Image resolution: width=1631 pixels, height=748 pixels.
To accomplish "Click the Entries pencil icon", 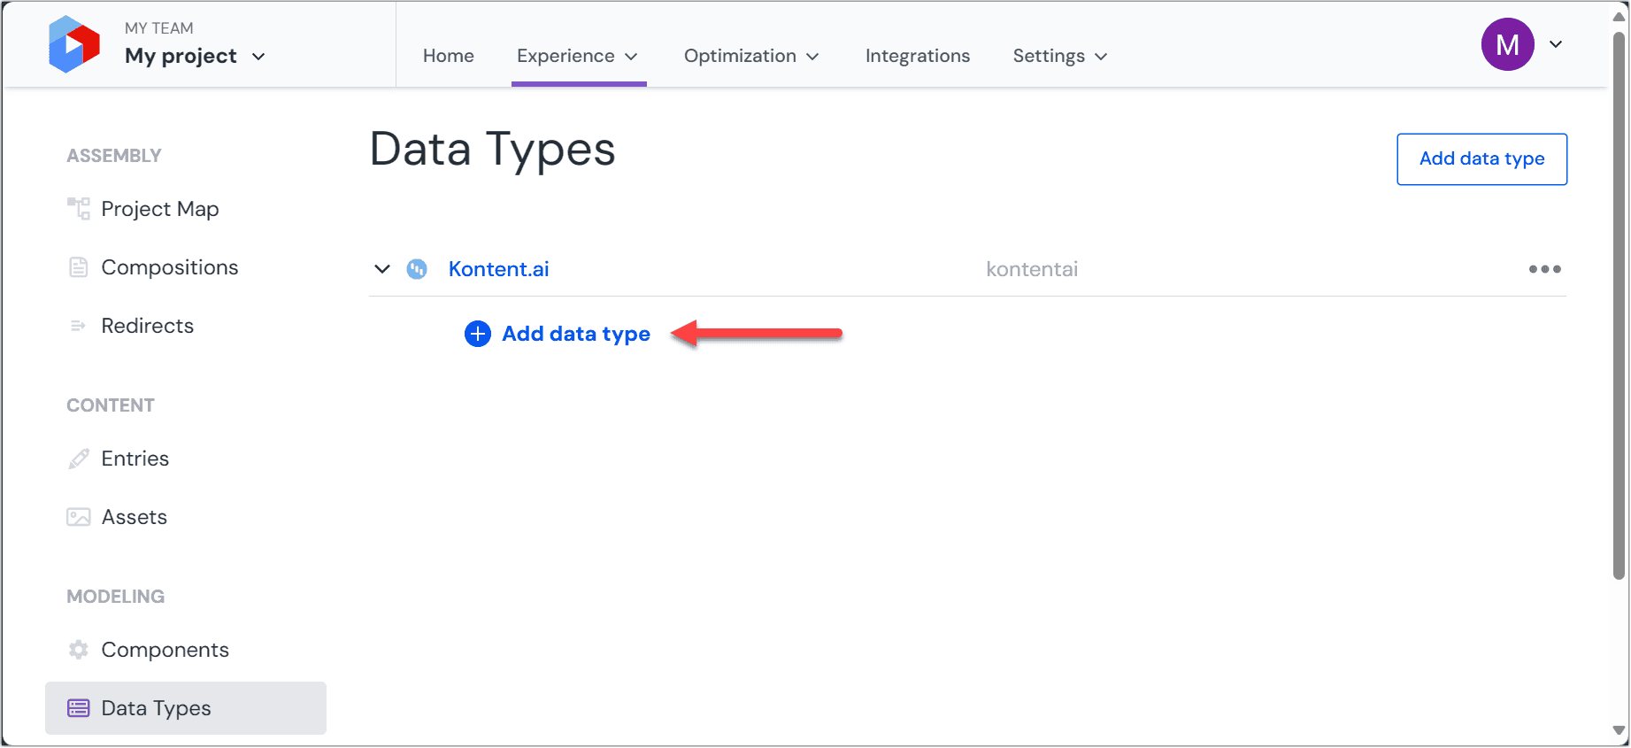I will click(x=79, y=459).
